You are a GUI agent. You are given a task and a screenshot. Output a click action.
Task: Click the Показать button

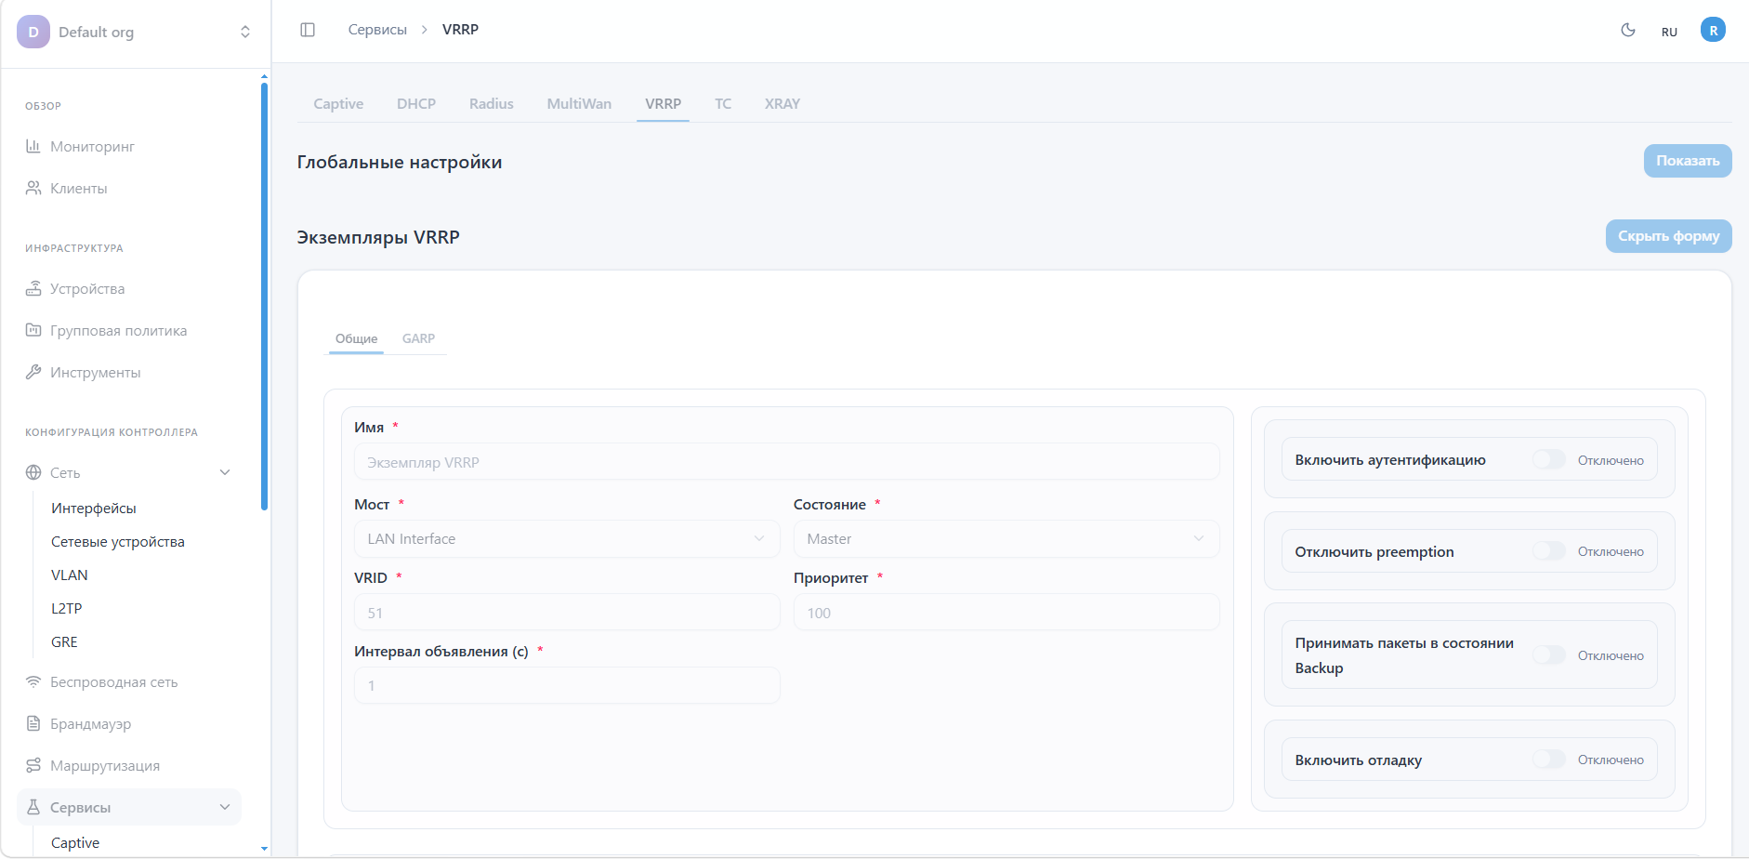coord(1687,161)
